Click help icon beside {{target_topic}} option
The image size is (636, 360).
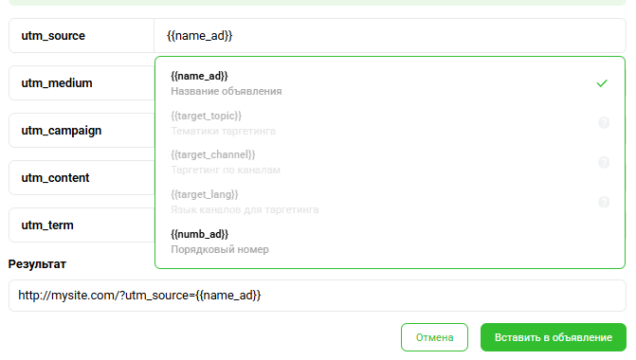604,123
